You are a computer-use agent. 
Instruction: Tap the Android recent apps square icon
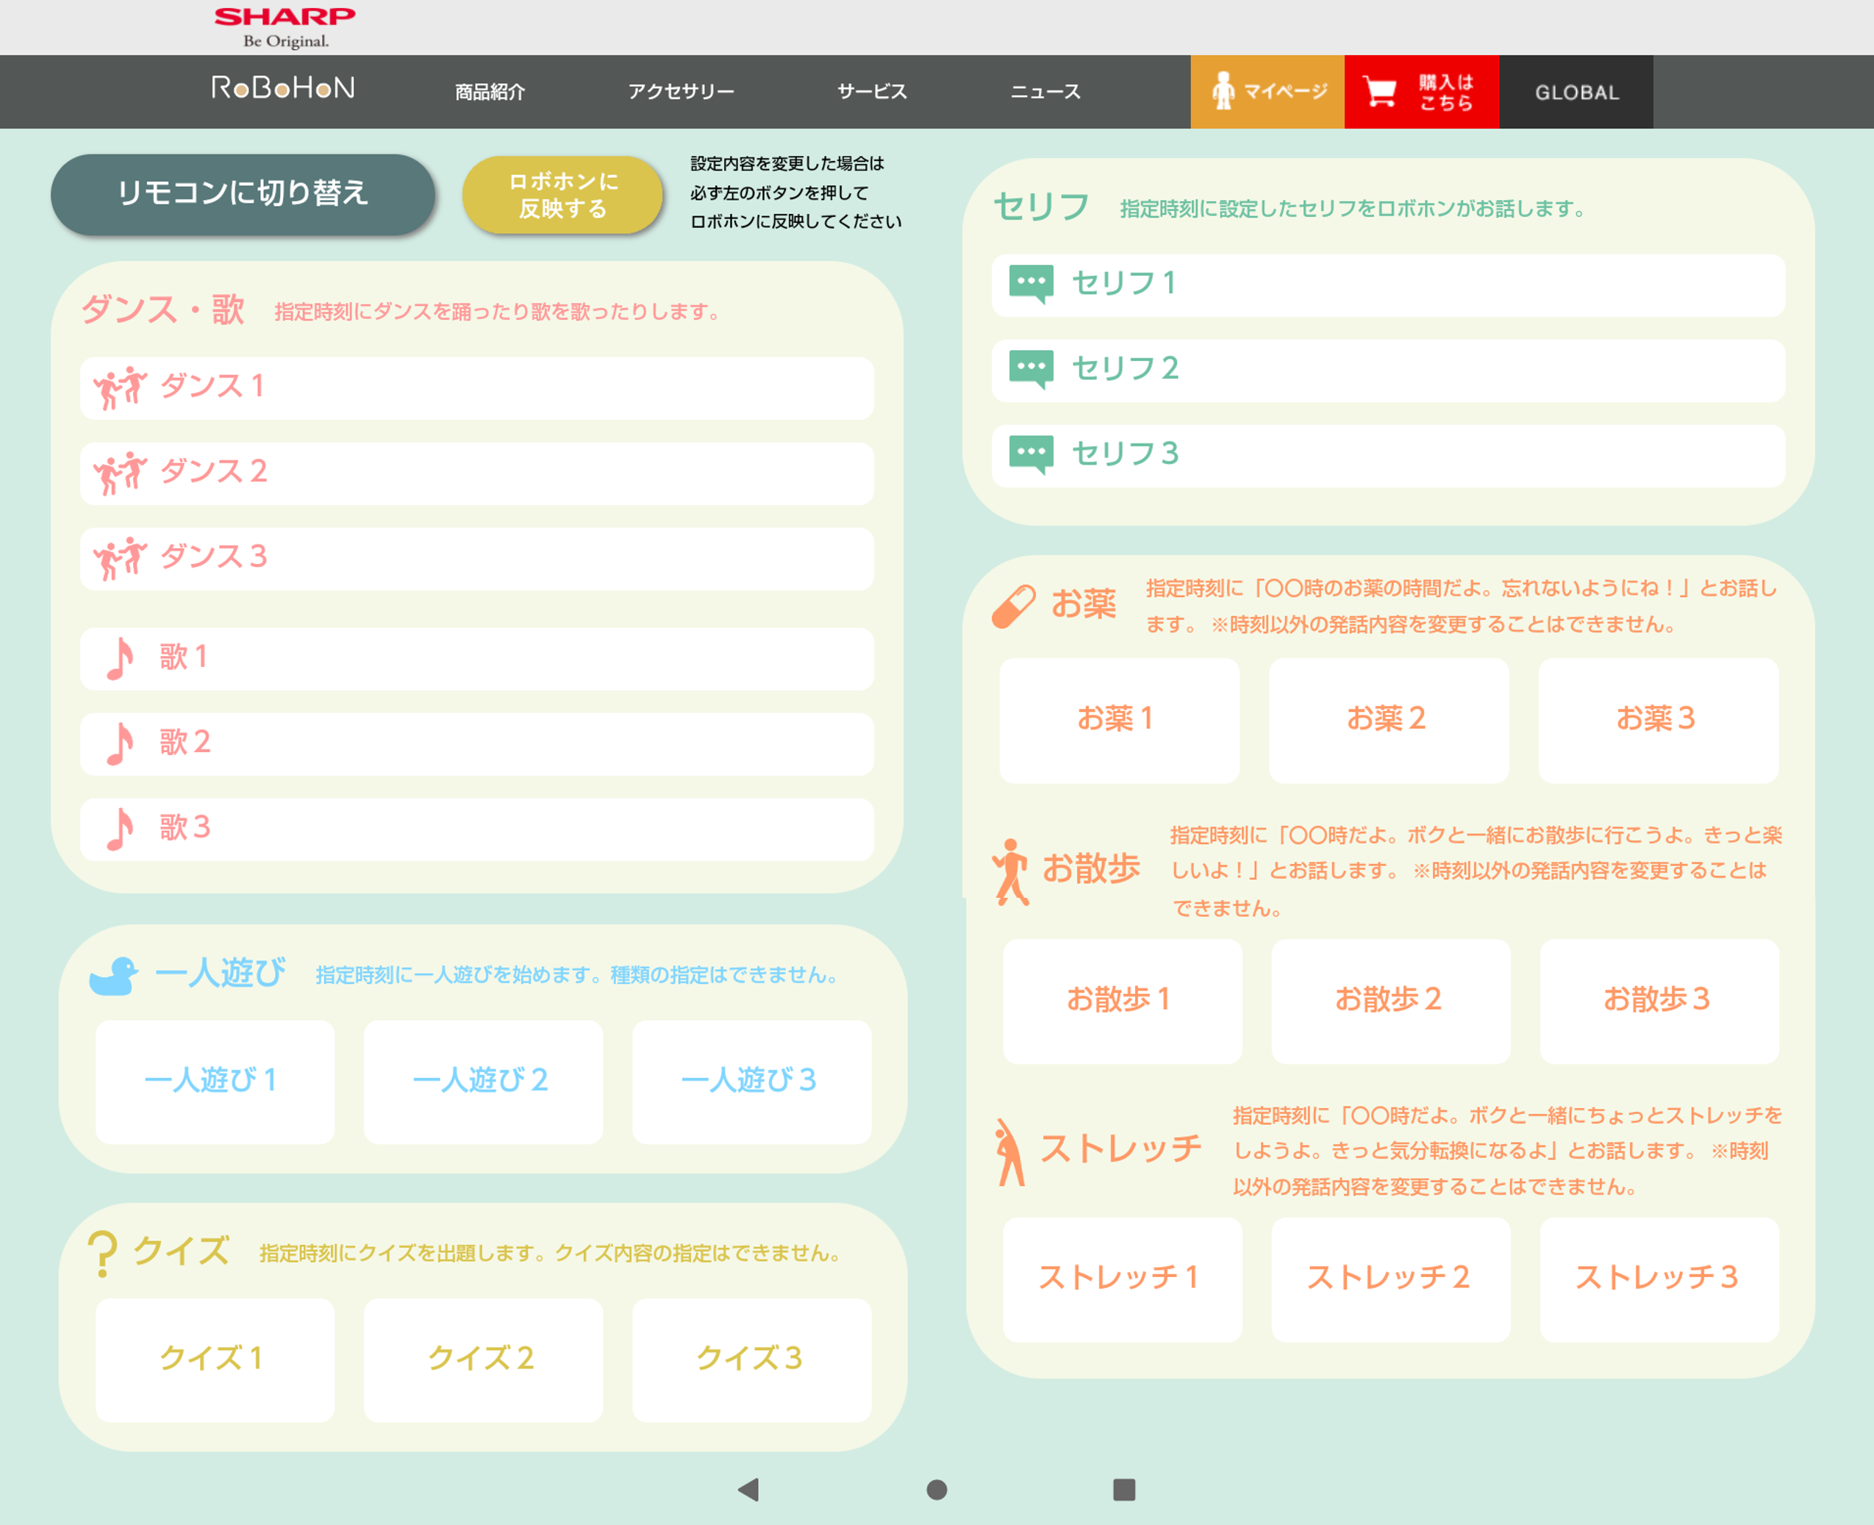(x=1124, y=1489)
